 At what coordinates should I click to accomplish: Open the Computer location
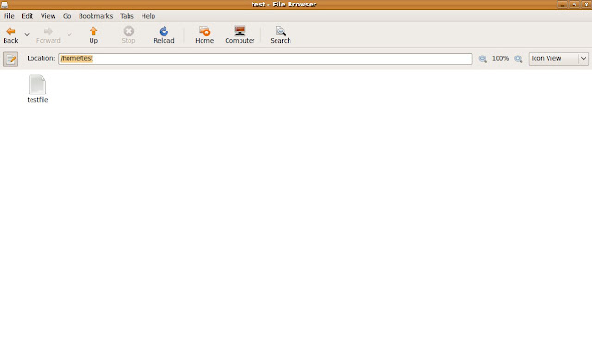[x=240, y=35]
